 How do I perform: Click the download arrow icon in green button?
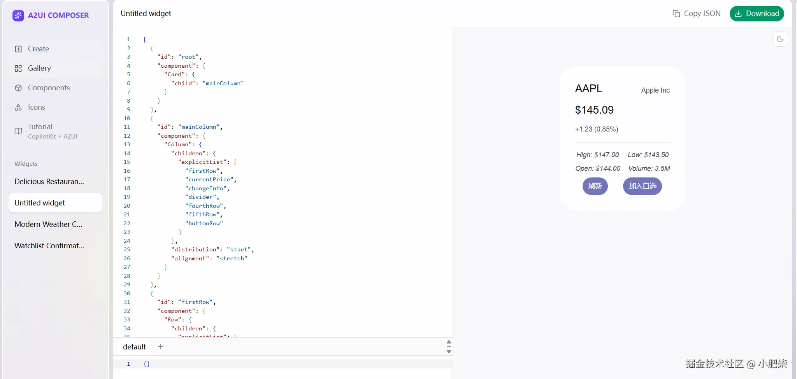tap(738, 14)
